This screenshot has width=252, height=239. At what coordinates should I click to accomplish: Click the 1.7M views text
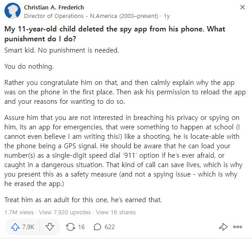pos(19,212)
